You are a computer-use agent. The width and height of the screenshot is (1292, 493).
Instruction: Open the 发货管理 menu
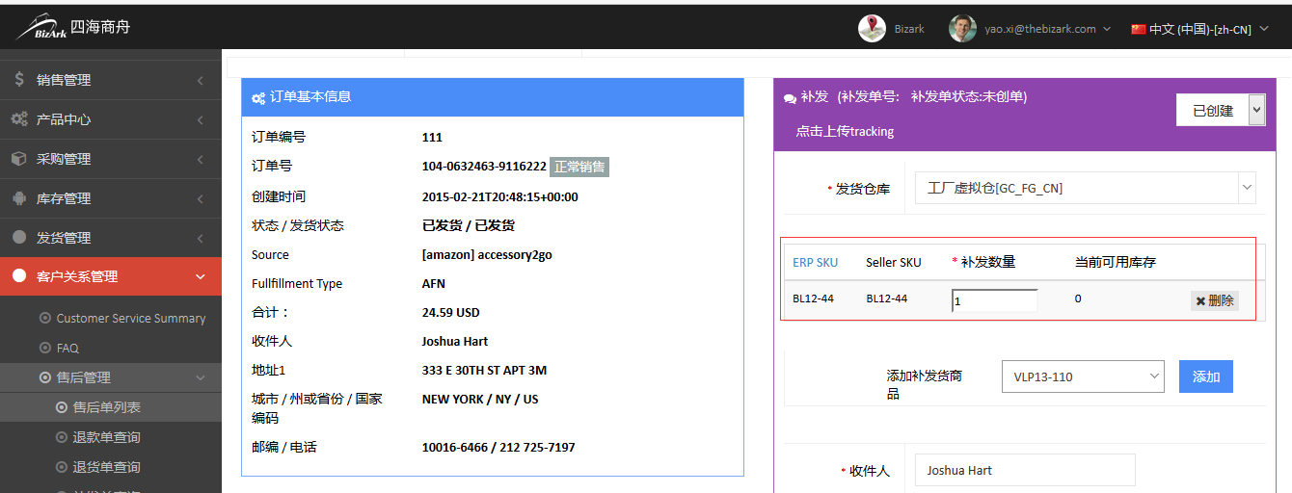(111, 238)
